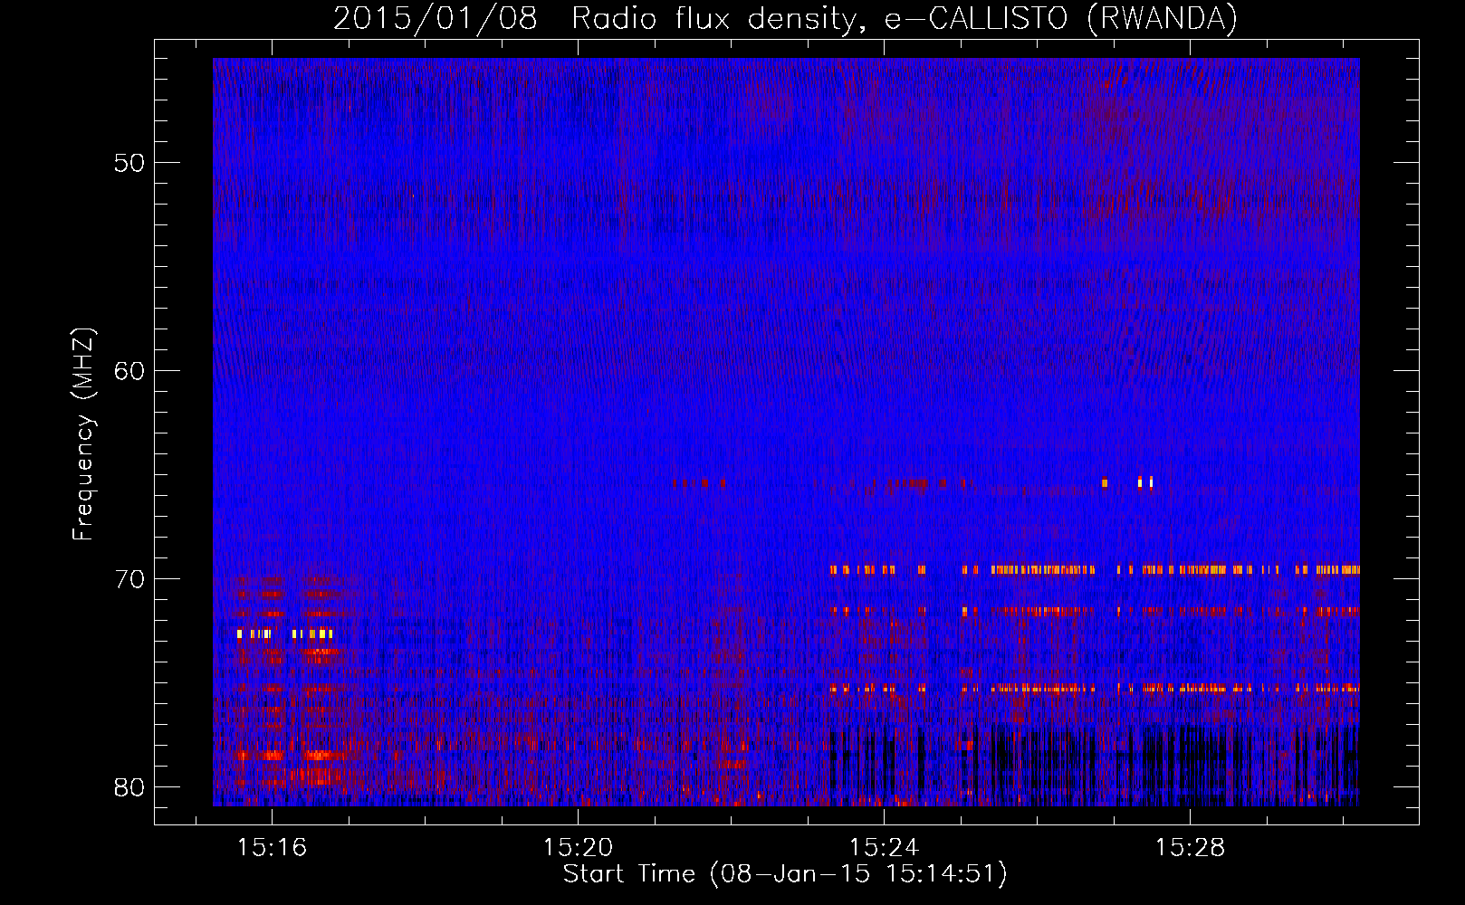Click the 70 MHz frequency tick label
The image size is (1465, 905).
pyautogui.click(x=129, y=579)
